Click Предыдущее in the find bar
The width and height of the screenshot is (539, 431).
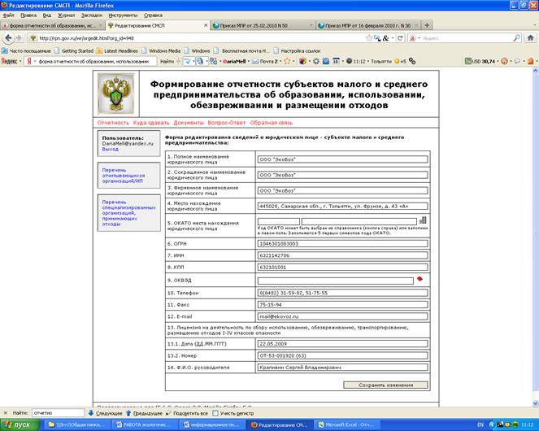pos(144,413)
